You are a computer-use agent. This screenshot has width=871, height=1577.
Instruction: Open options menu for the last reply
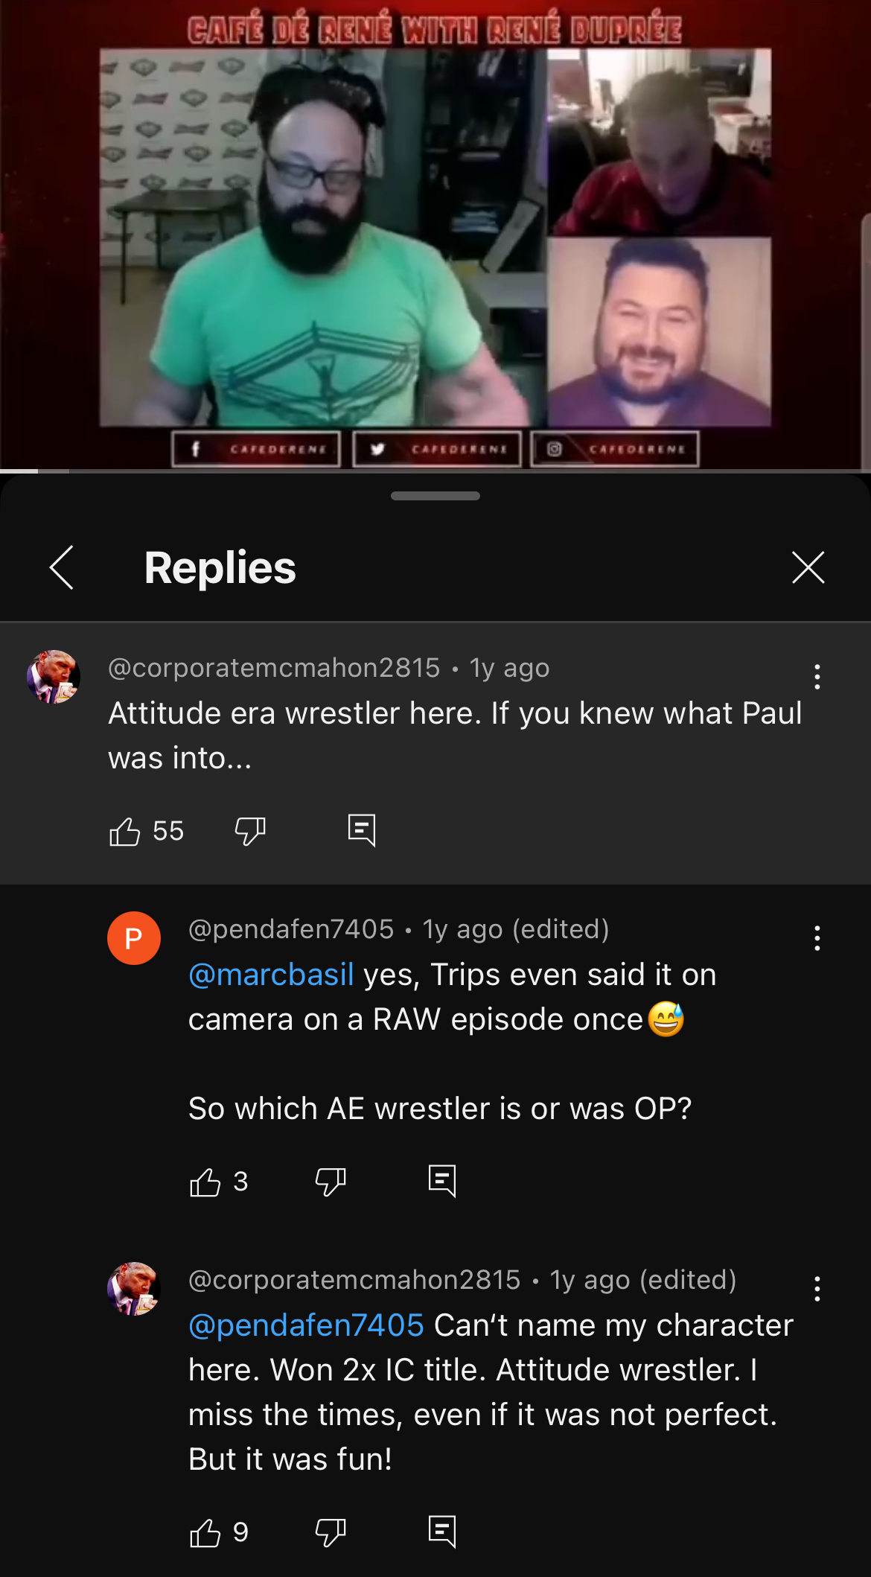817,1289
